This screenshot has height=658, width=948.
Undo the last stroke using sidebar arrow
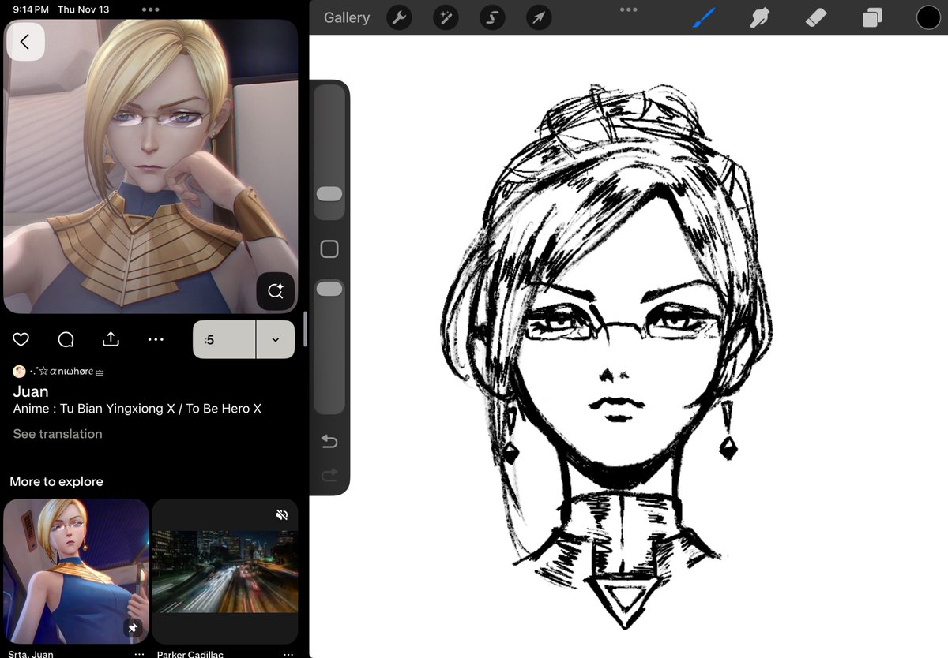coord(329,442)
